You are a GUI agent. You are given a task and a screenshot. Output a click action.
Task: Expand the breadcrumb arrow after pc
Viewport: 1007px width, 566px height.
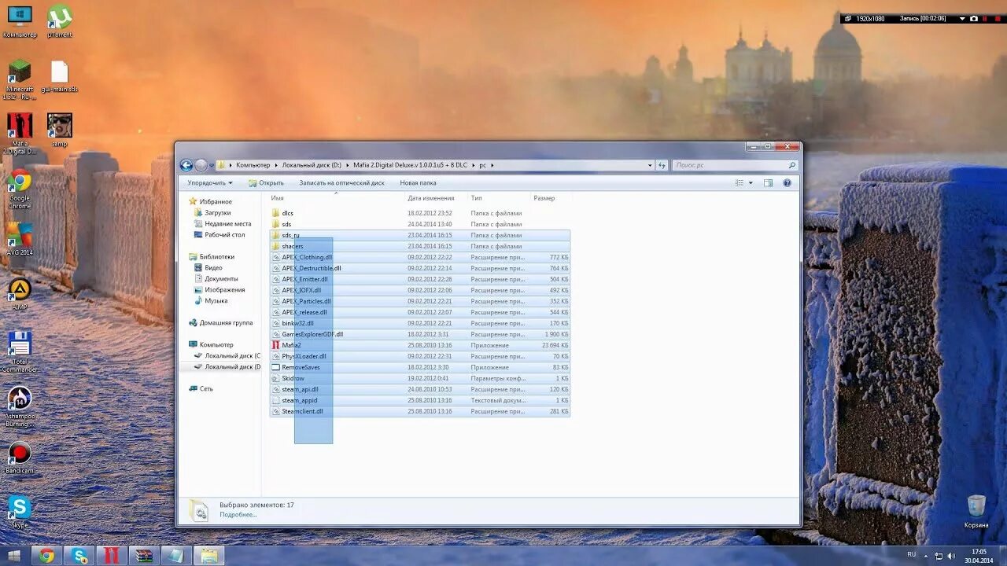[492, 165]
